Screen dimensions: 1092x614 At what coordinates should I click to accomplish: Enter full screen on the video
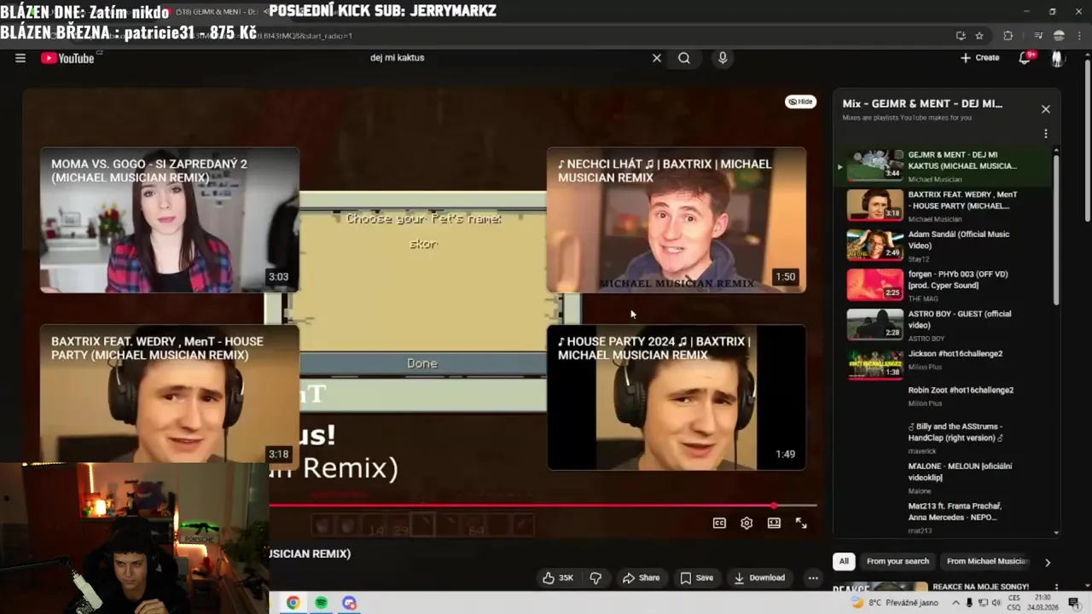(801, 523)
